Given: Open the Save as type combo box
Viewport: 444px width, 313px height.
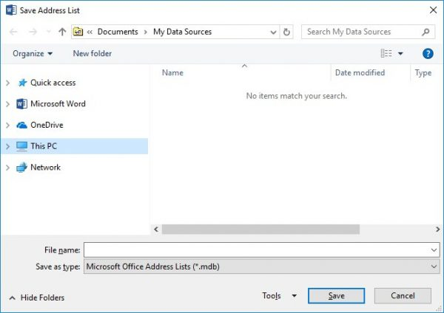Looking at the screenshot, I should click(x=262, y=266).
